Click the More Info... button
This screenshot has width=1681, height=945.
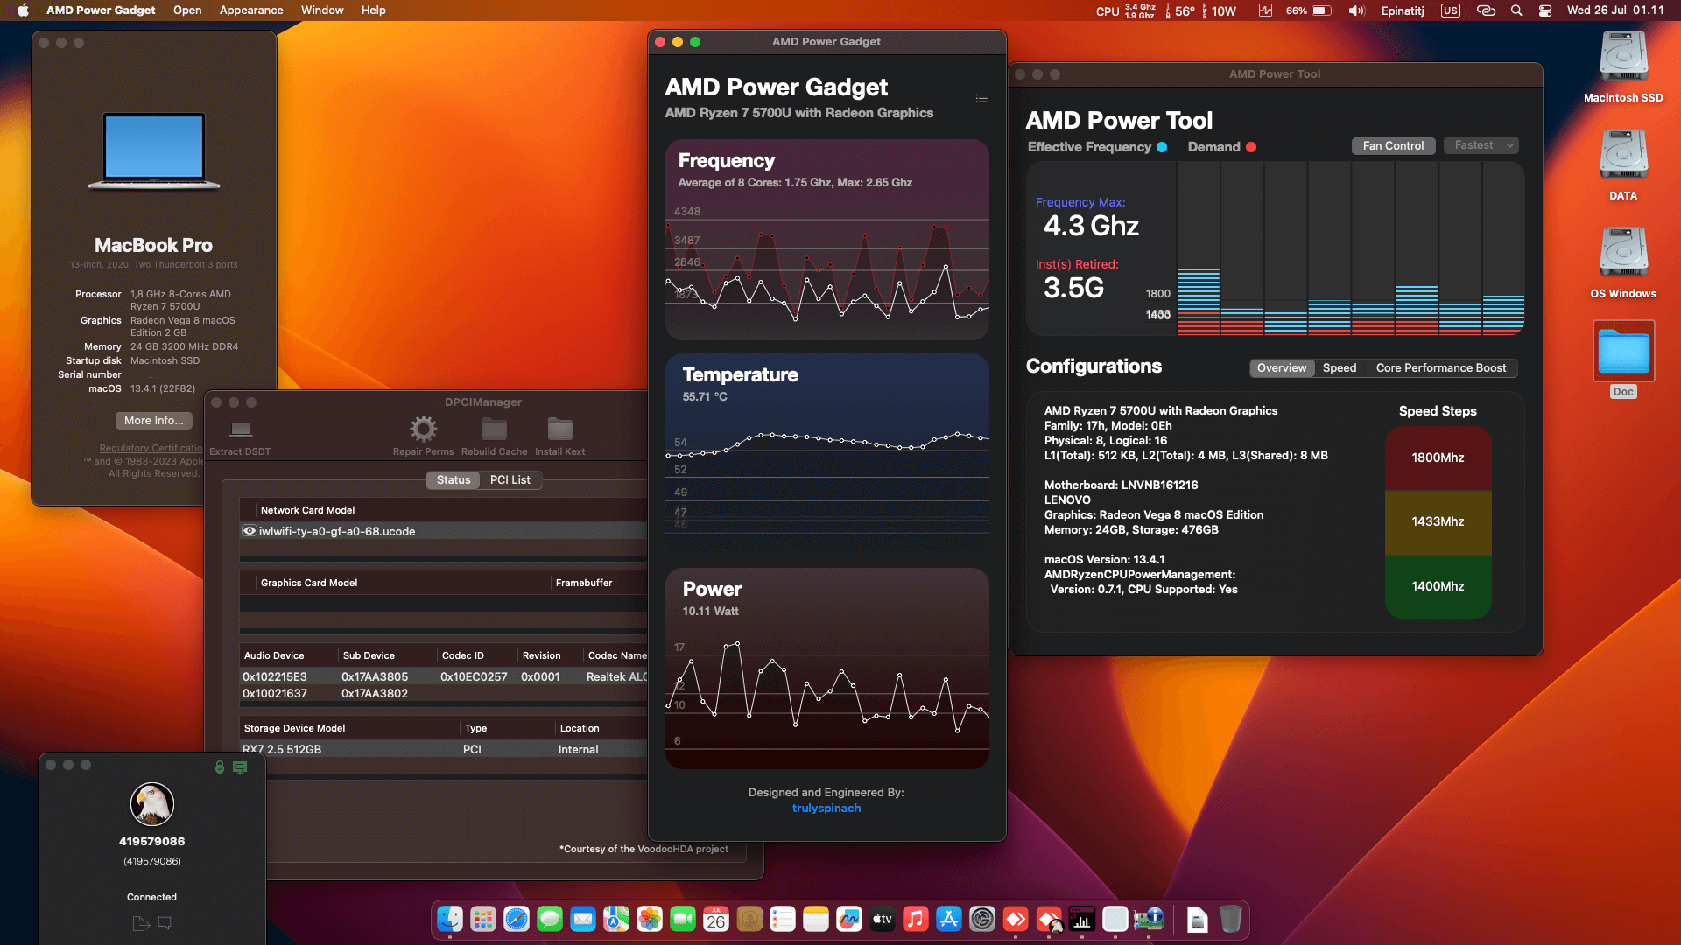(x=154, y=421)
